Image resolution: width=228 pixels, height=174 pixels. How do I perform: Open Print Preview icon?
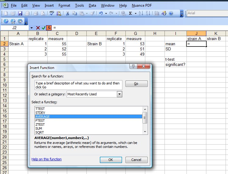[x=43, y=13]
